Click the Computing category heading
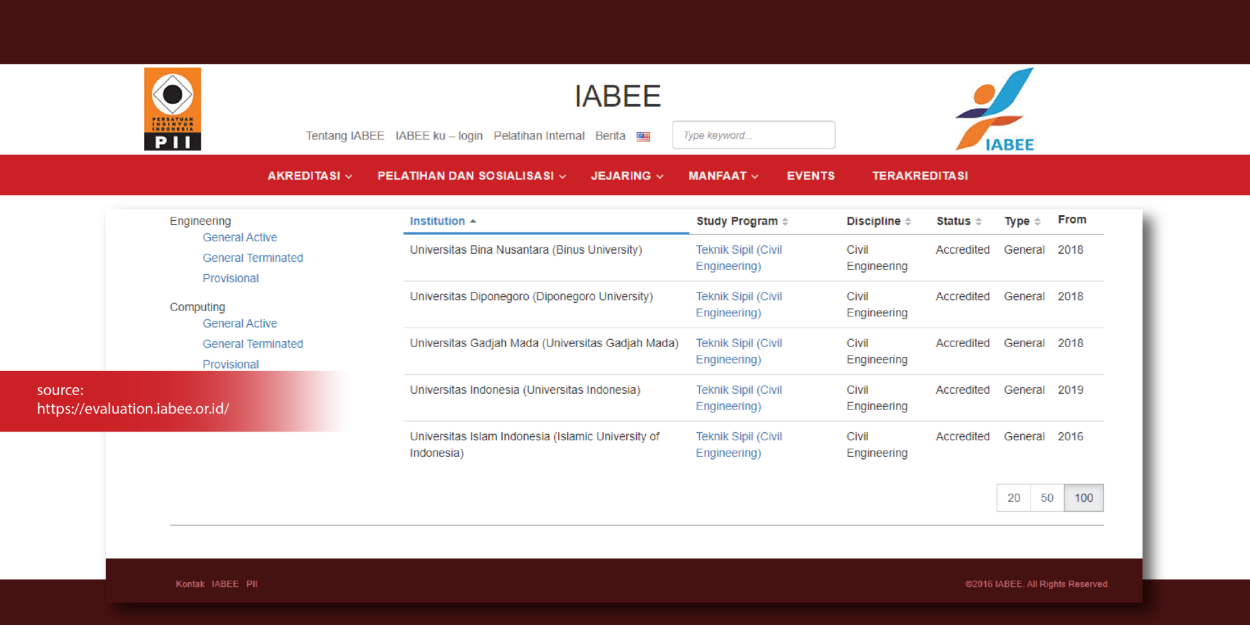1250x625 pixels. point(197,307)
